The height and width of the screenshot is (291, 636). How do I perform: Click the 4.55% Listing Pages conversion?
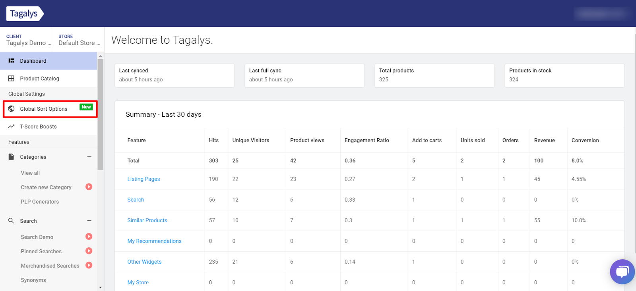(579, 179)
